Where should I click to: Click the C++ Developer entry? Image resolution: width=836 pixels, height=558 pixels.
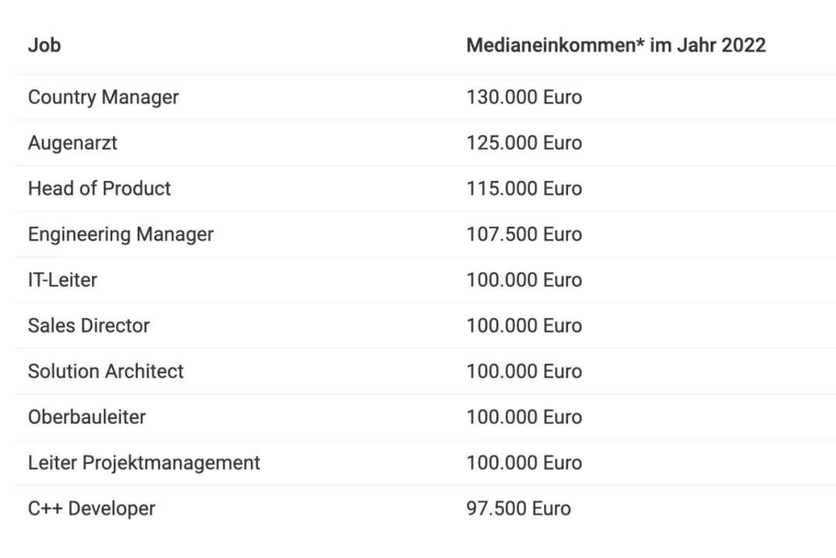point(91,508)
